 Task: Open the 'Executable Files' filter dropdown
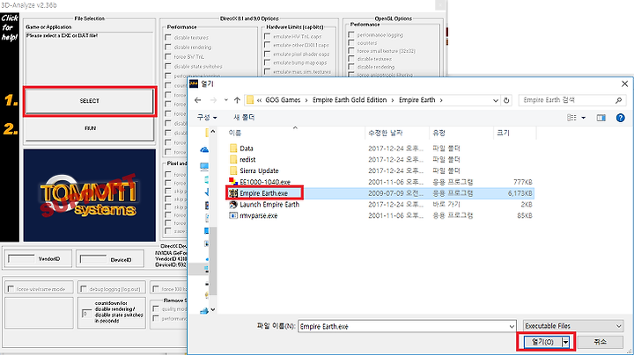(573, 326)
